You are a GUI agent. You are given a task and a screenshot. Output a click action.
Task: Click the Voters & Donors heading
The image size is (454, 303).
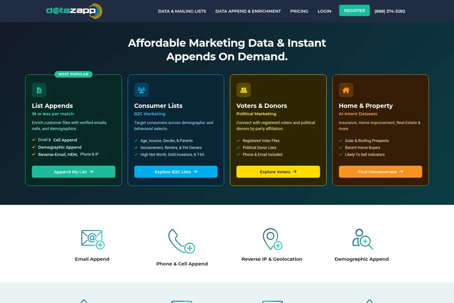point(262,106)
